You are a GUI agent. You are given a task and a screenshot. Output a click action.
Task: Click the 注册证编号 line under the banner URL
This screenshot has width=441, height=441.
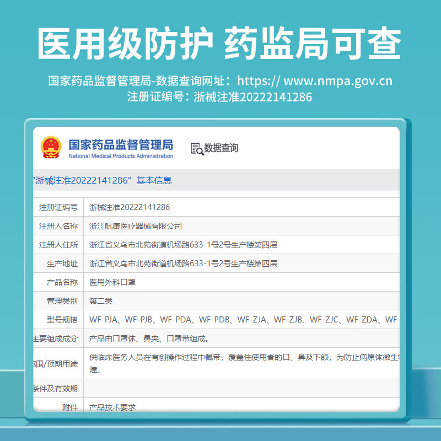tap(219, 97)
